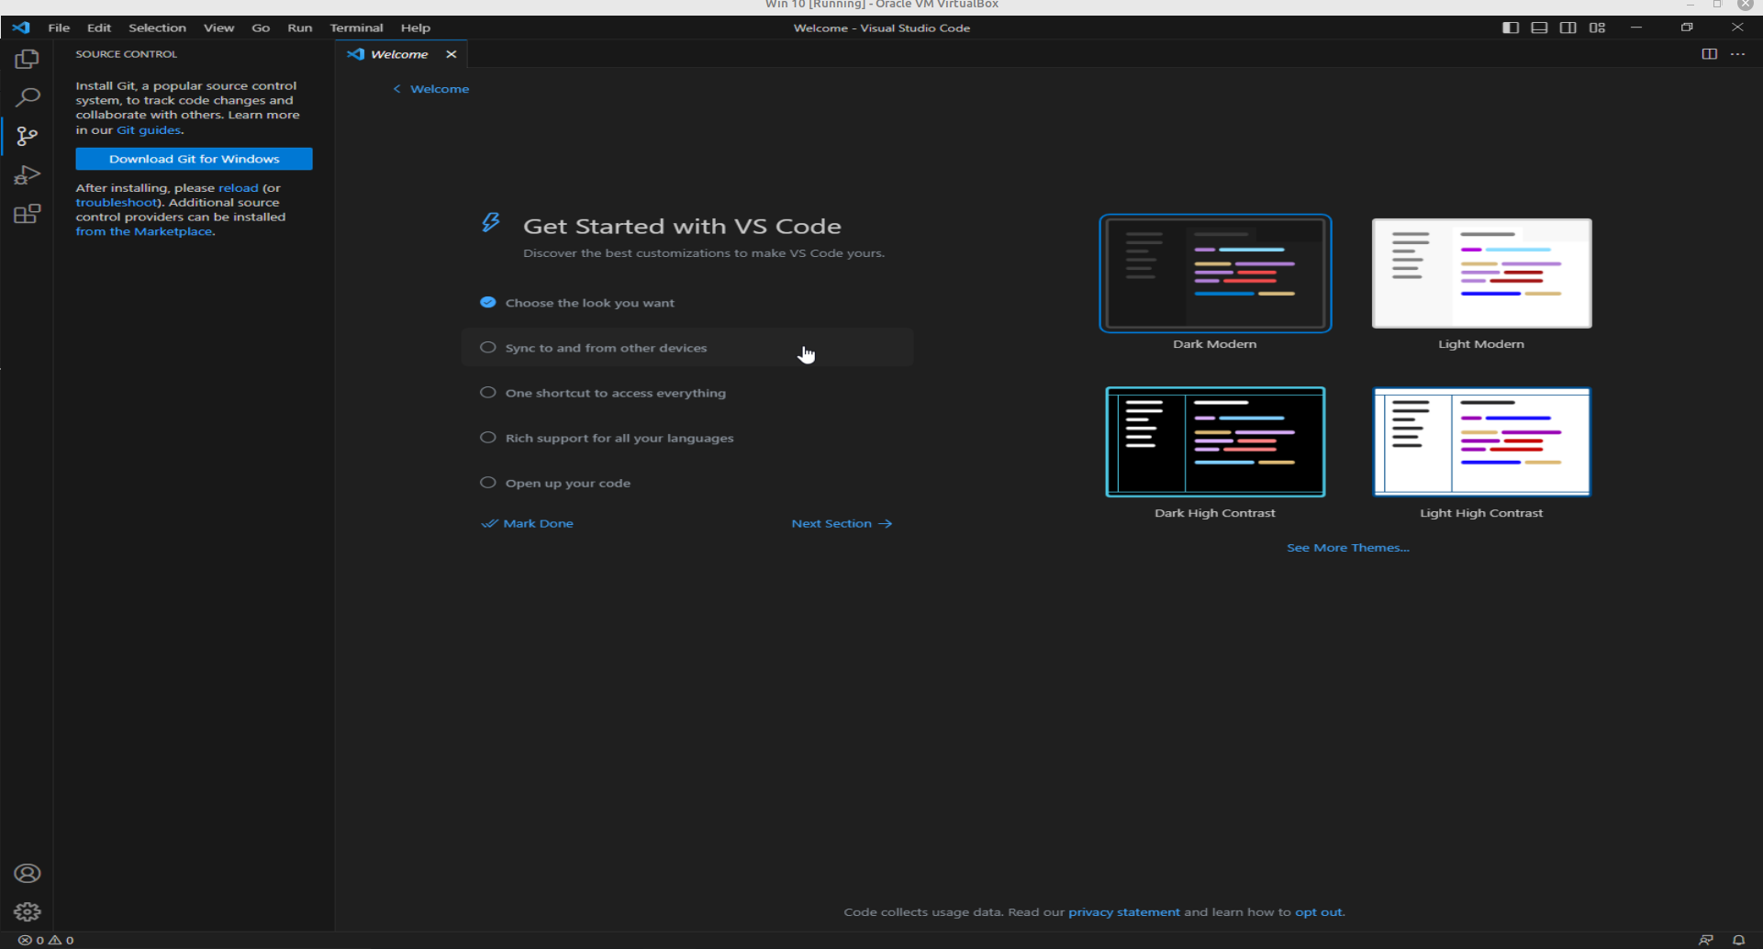Select 'Open up your code' step
The image size is (1763, 949).
click(x=687, y=483)
